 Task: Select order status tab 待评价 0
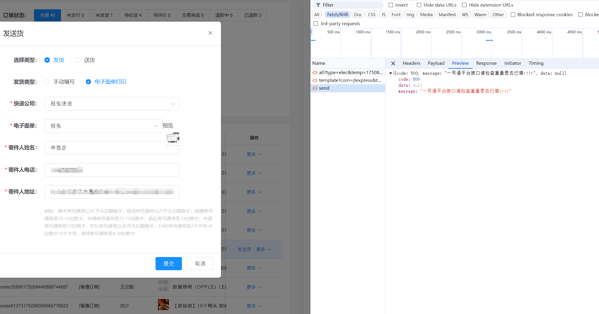[162, 15]
